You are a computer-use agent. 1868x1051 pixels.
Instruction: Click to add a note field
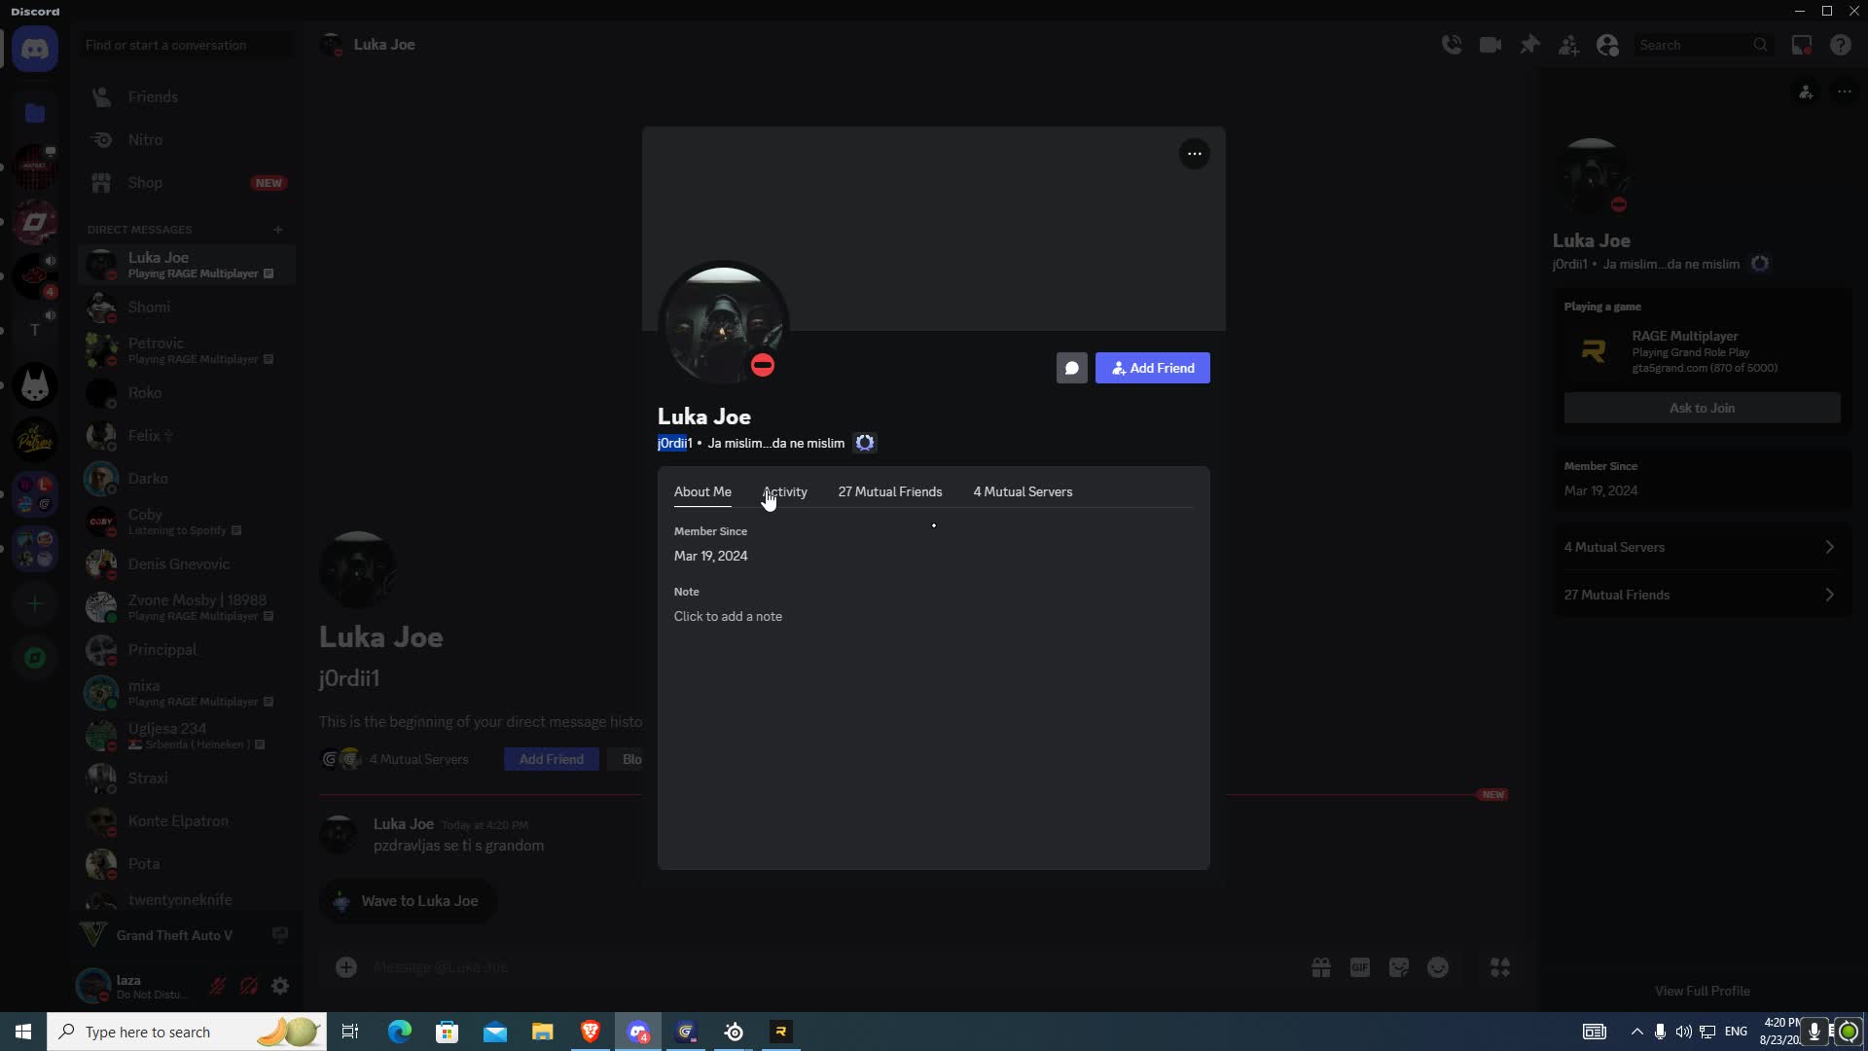728,617
